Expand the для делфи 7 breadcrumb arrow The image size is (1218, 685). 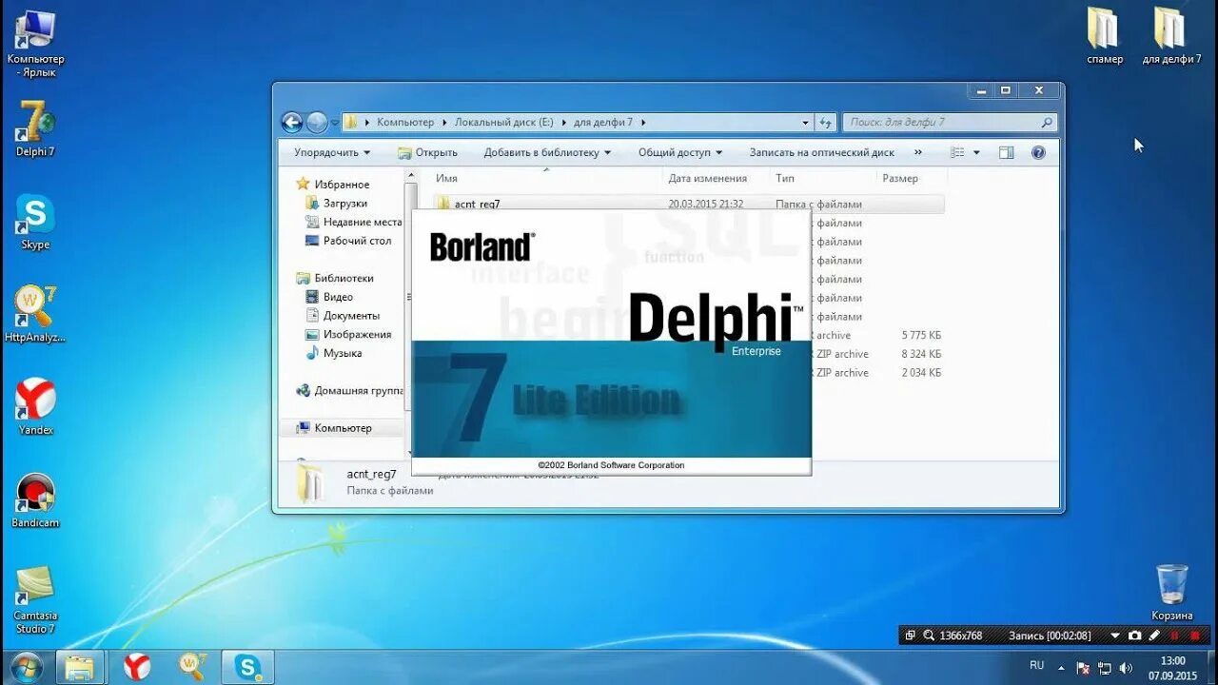pyautogui.click(x=643, y=122)
